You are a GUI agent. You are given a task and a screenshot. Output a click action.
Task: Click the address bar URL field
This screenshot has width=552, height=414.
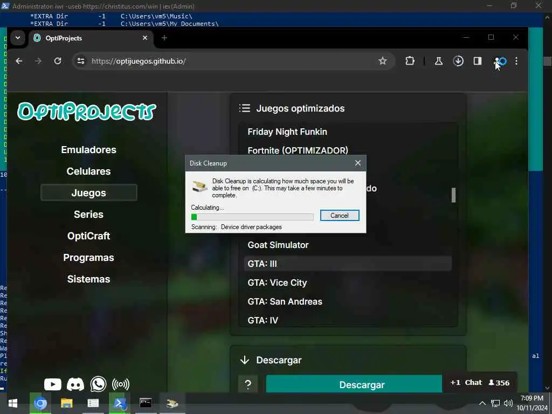click(x=232, y=61)
